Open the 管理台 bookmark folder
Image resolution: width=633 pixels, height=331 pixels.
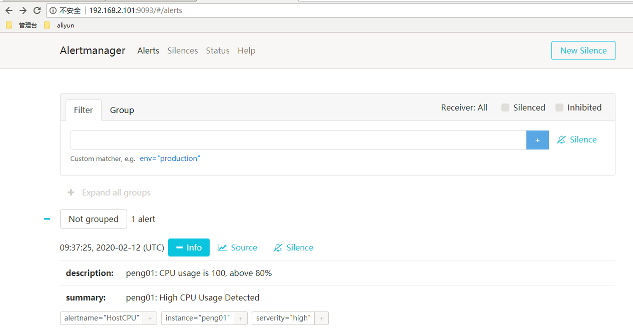point(22,25)
